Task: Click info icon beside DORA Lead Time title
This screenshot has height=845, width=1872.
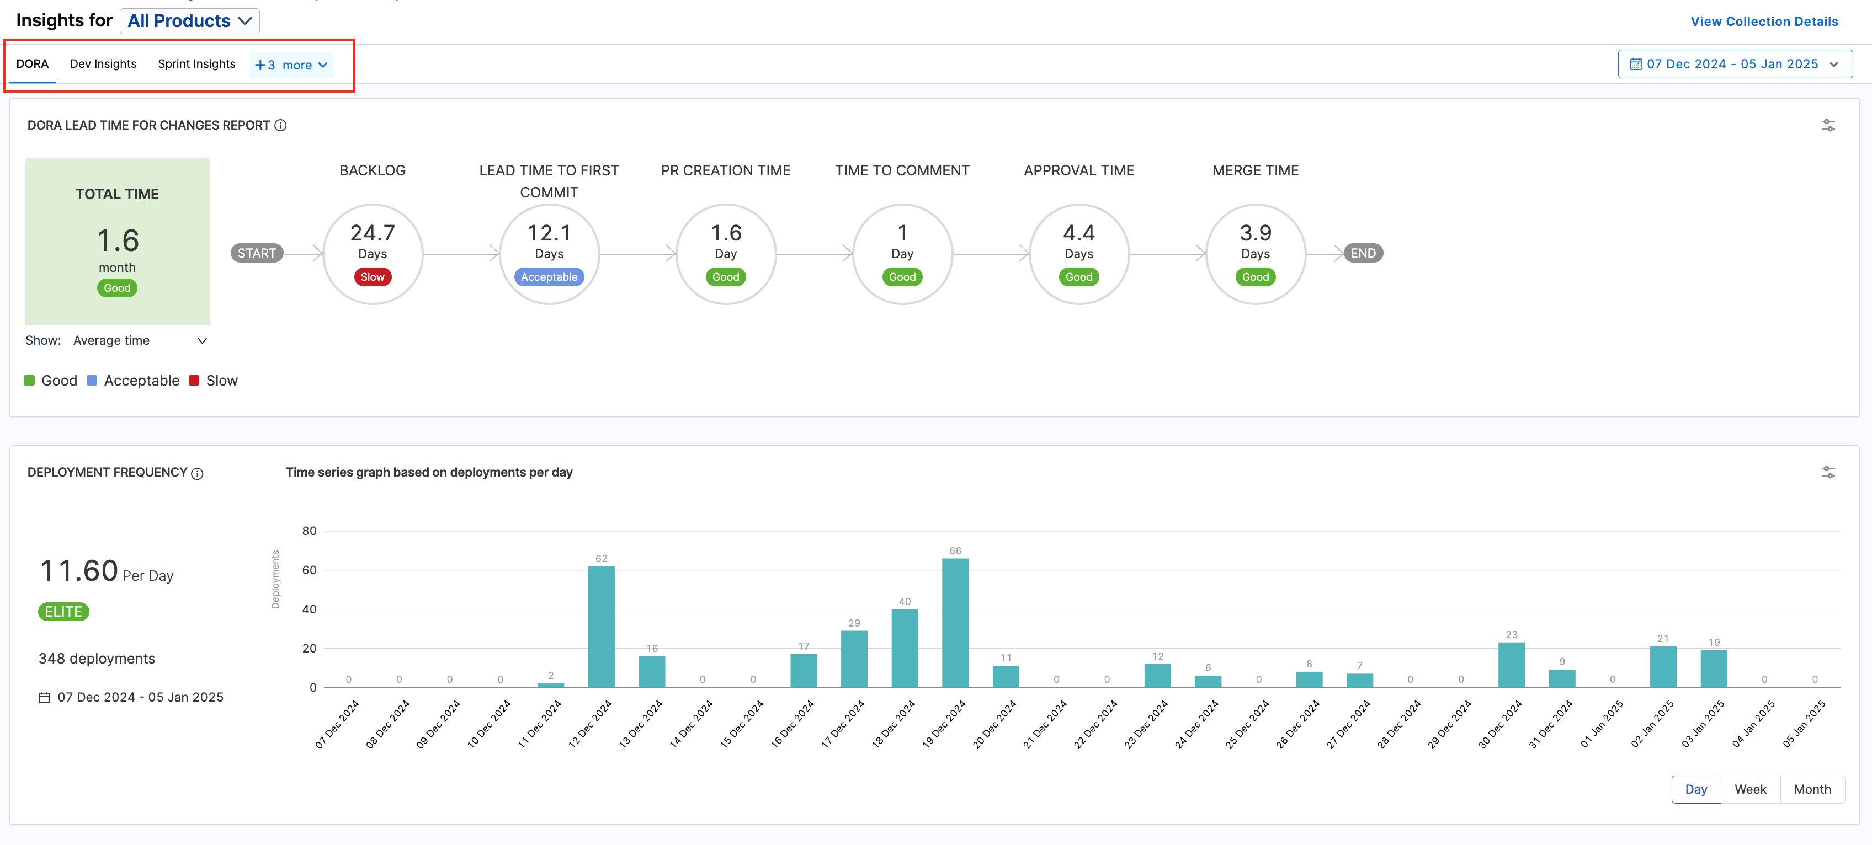Action: coord(280,126)
